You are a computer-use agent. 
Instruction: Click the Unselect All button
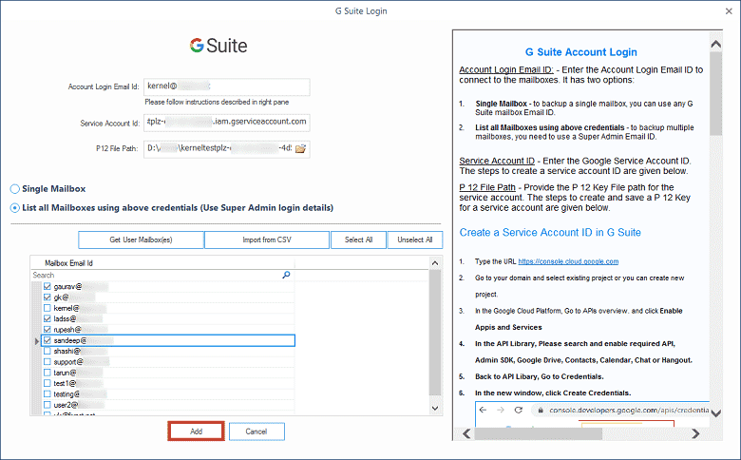pyautogui.click(x=415, y=240)
